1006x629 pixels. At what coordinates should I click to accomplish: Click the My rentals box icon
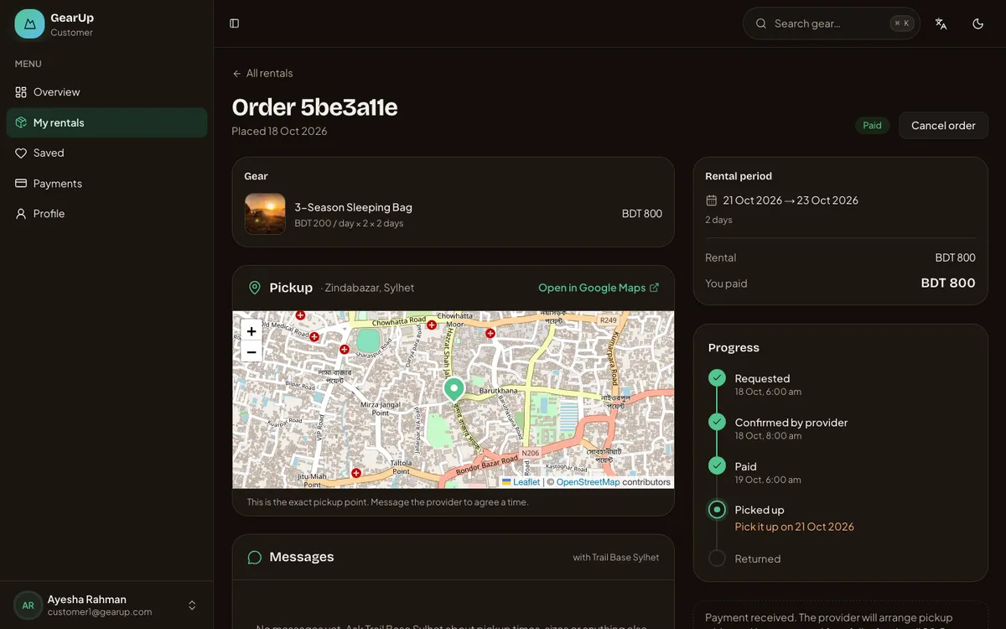(21, 122)
